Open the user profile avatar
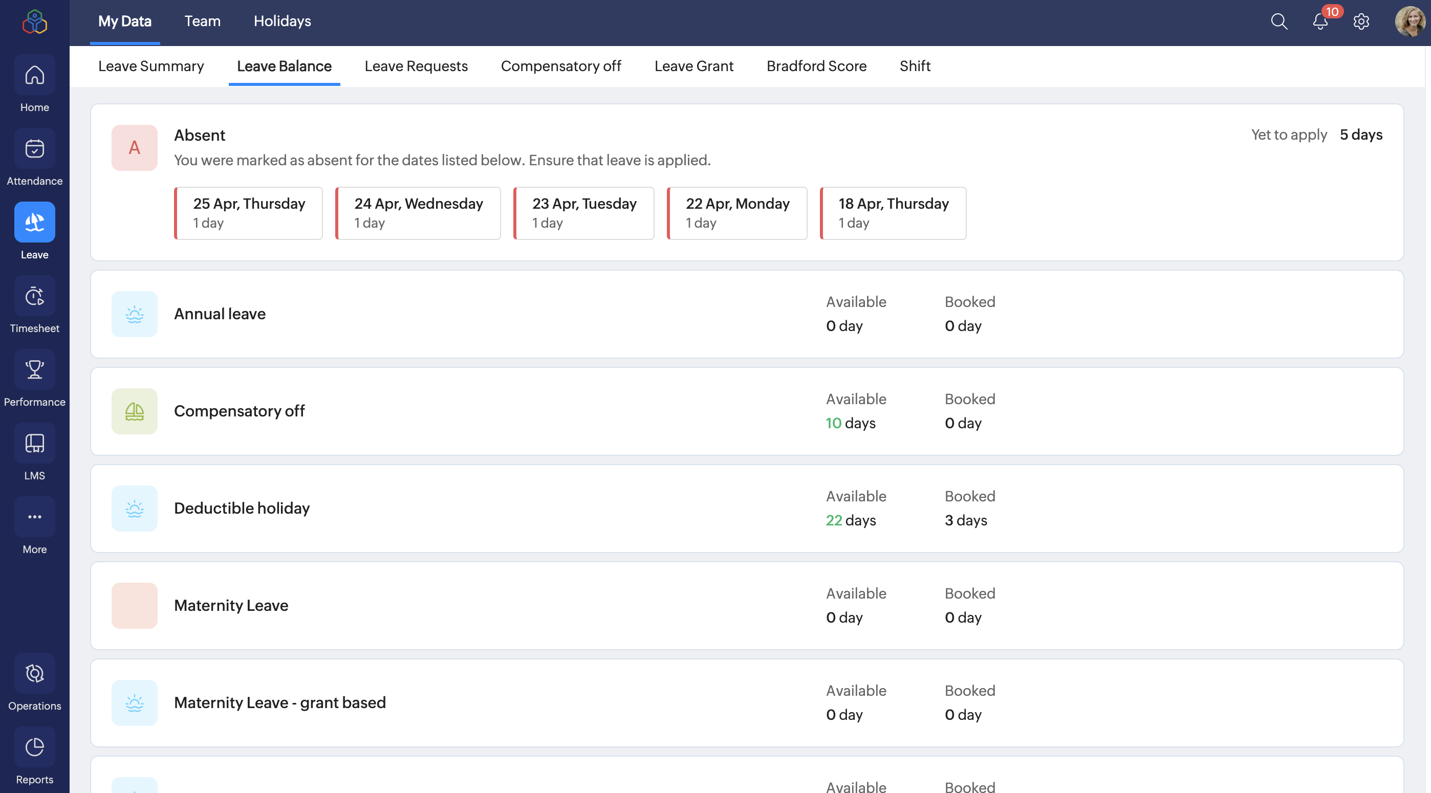The width and height of the screenshot is (1431, 793). tap(1410, 21)
